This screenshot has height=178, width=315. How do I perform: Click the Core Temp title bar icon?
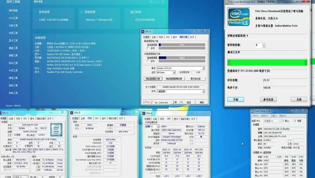tap(252, 111)
